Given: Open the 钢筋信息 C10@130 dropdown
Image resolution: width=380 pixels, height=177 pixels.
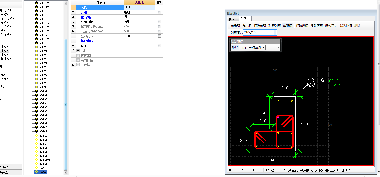Looking at the screenshot, I should coord(275,32).
